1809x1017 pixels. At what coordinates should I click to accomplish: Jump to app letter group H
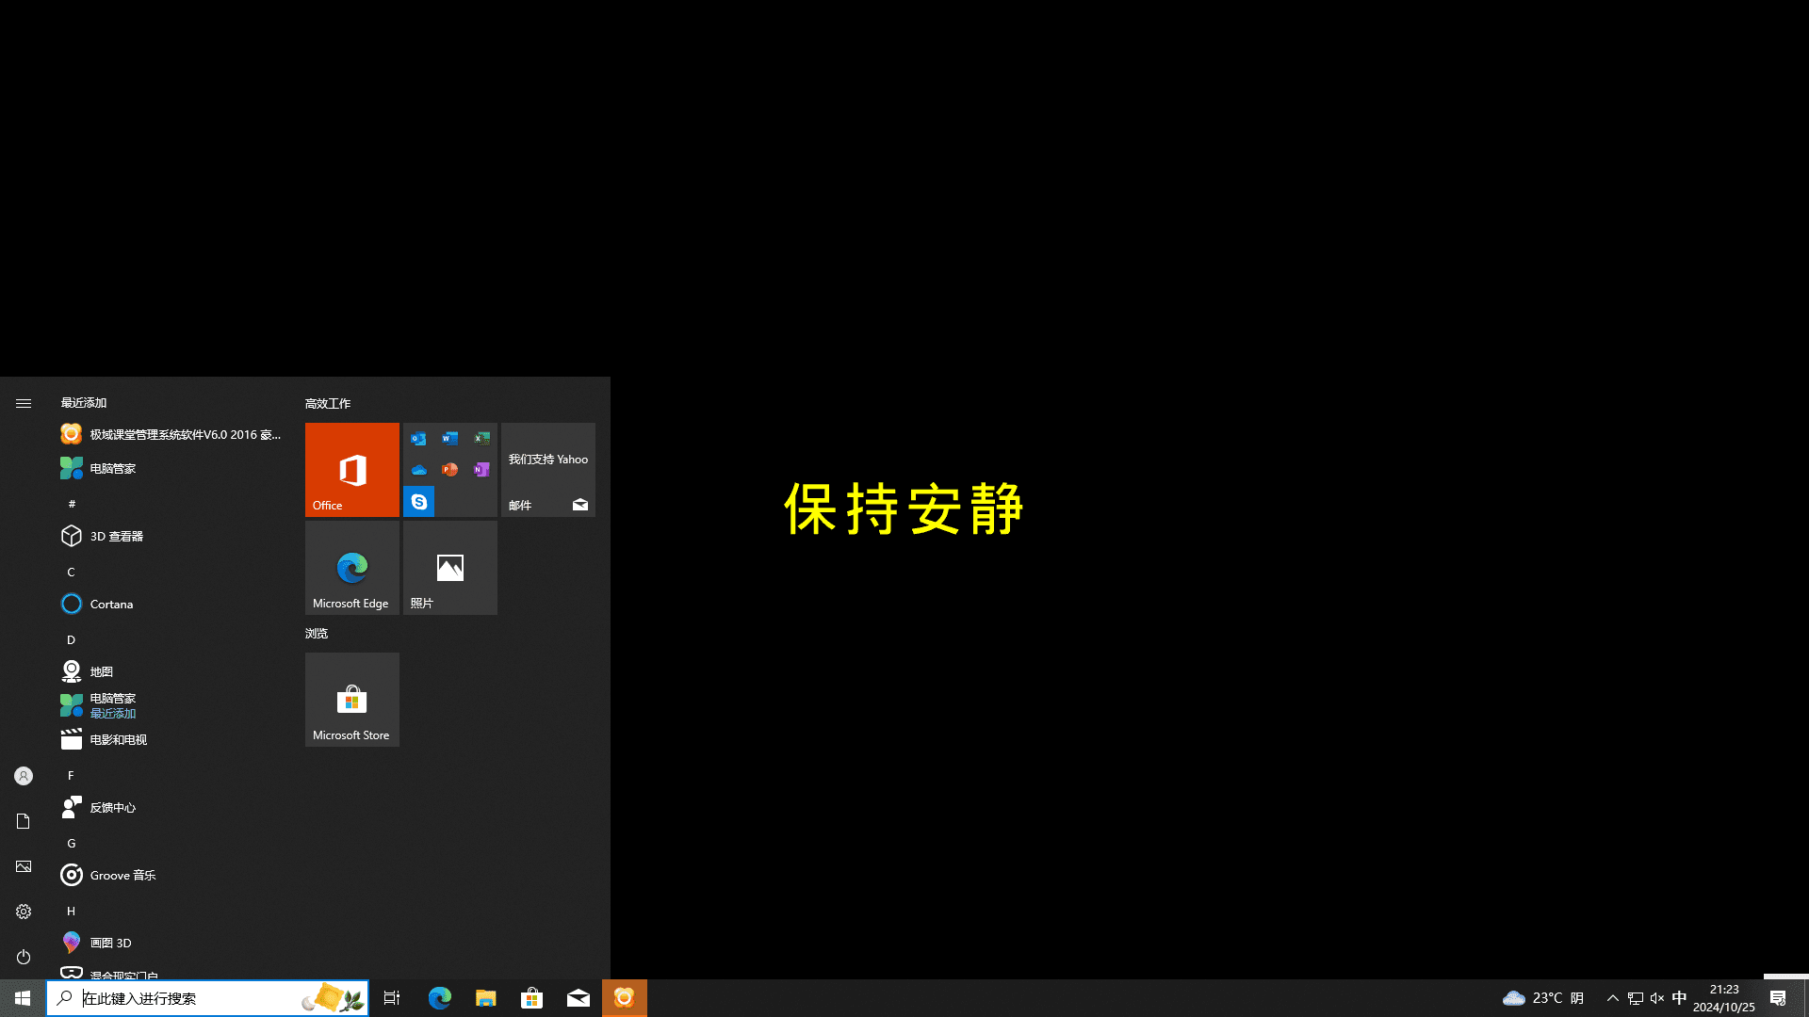pyautogui.click(x=71, y=911)
